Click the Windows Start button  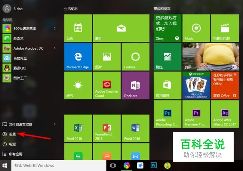point(5,165)
